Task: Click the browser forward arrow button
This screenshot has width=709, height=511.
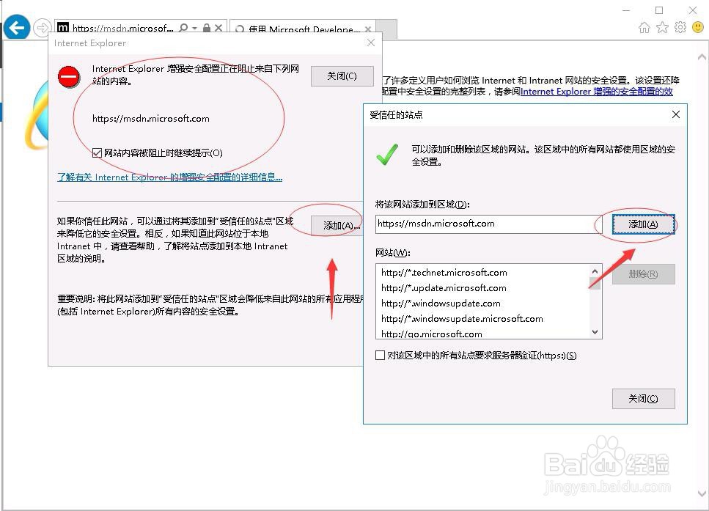Action: coord(42,28)
